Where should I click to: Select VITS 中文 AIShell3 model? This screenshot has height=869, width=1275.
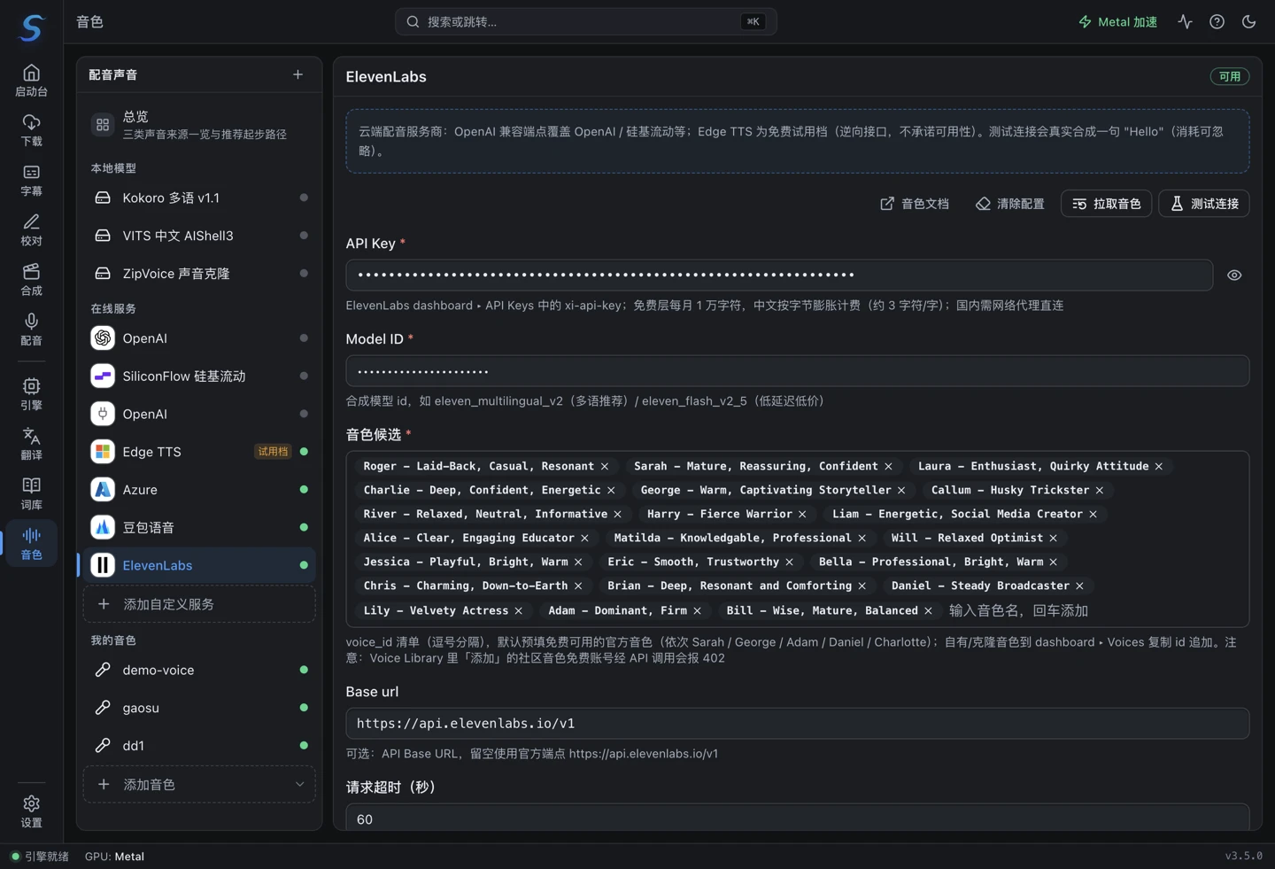pos(199,236)
